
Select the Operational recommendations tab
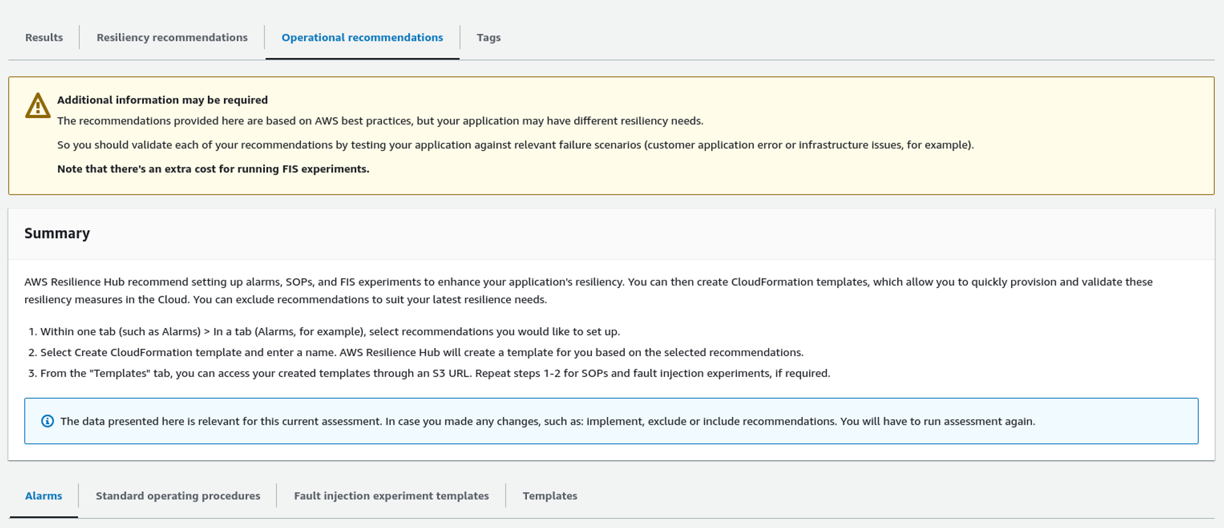tap(362, 37)
